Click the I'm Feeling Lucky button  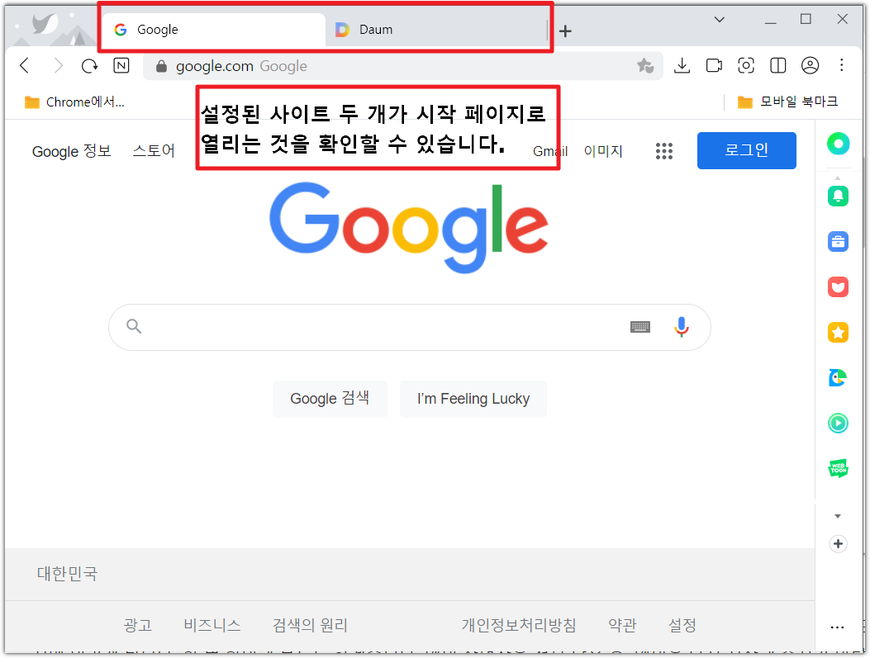coord(473,399)
